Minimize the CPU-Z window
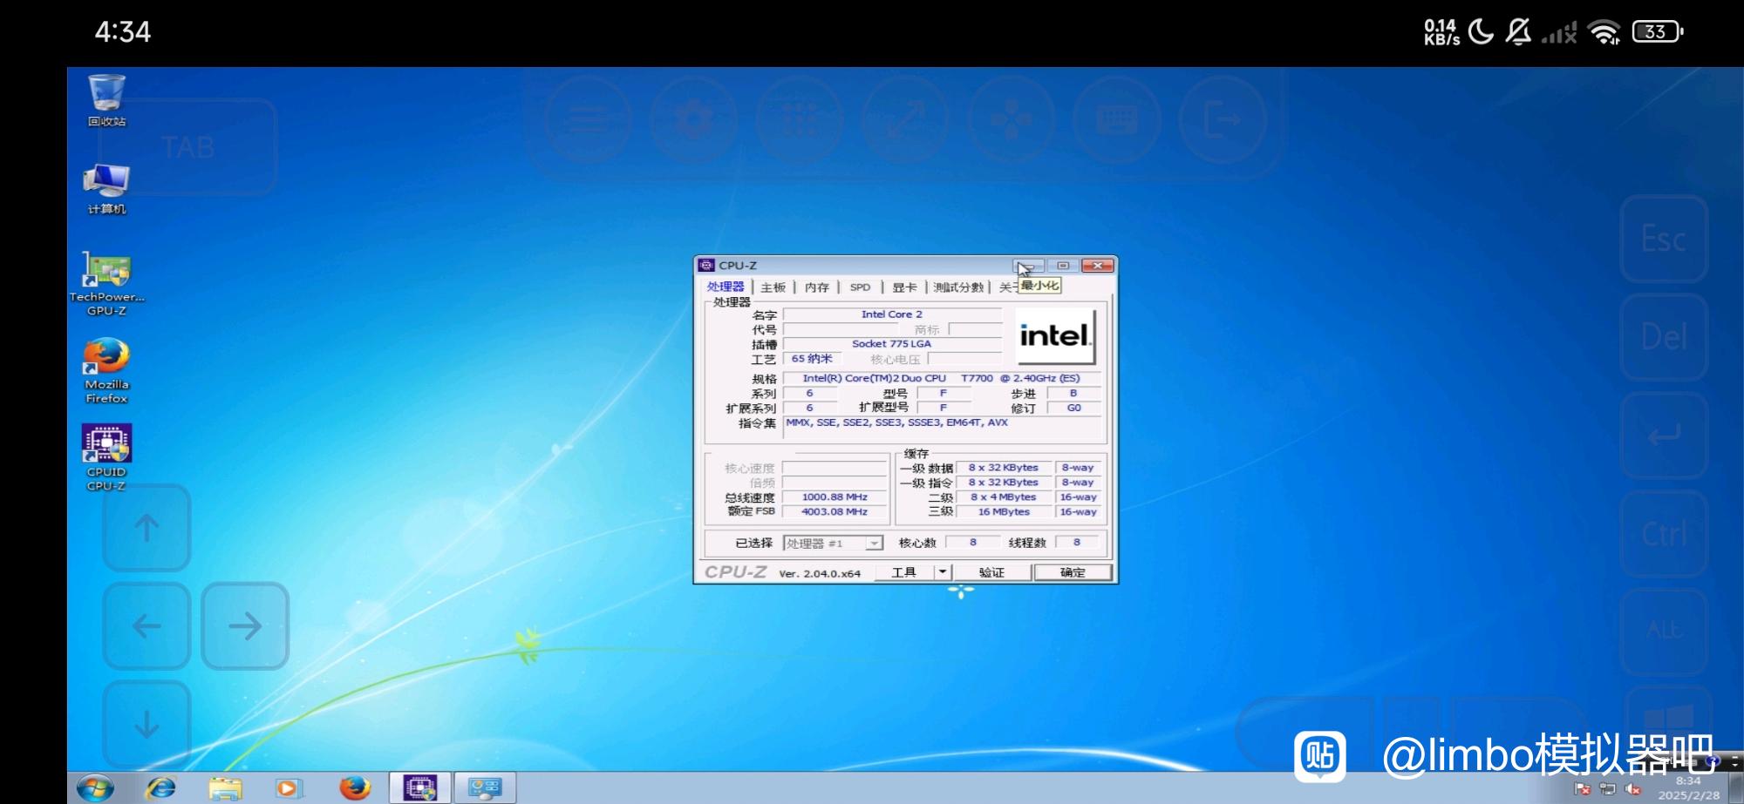Viewport: 1744px width, 804px height. coord(1028,266)
